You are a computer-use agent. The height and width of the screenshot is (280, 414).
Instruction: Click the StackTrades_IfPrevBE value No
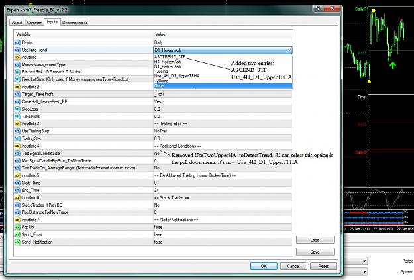pyautogui.click(x=157, y=205)
